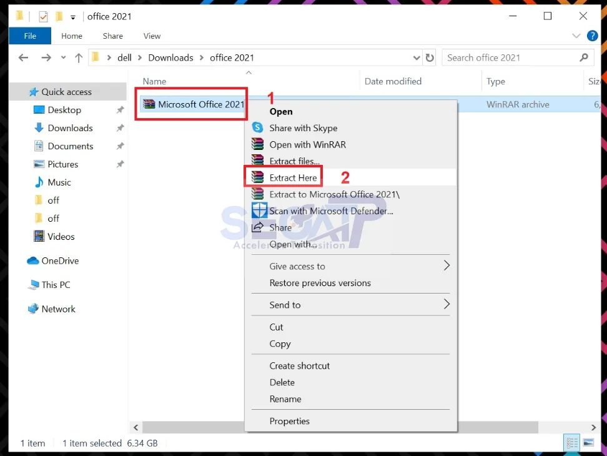The height and width of the screenshot is (456, 607).
Task: Open the address bar history dropdown
Action: pos(417,57)
